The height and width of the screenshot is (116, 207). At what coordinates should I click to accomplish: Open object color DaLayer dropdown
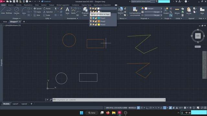pos(161,9)
